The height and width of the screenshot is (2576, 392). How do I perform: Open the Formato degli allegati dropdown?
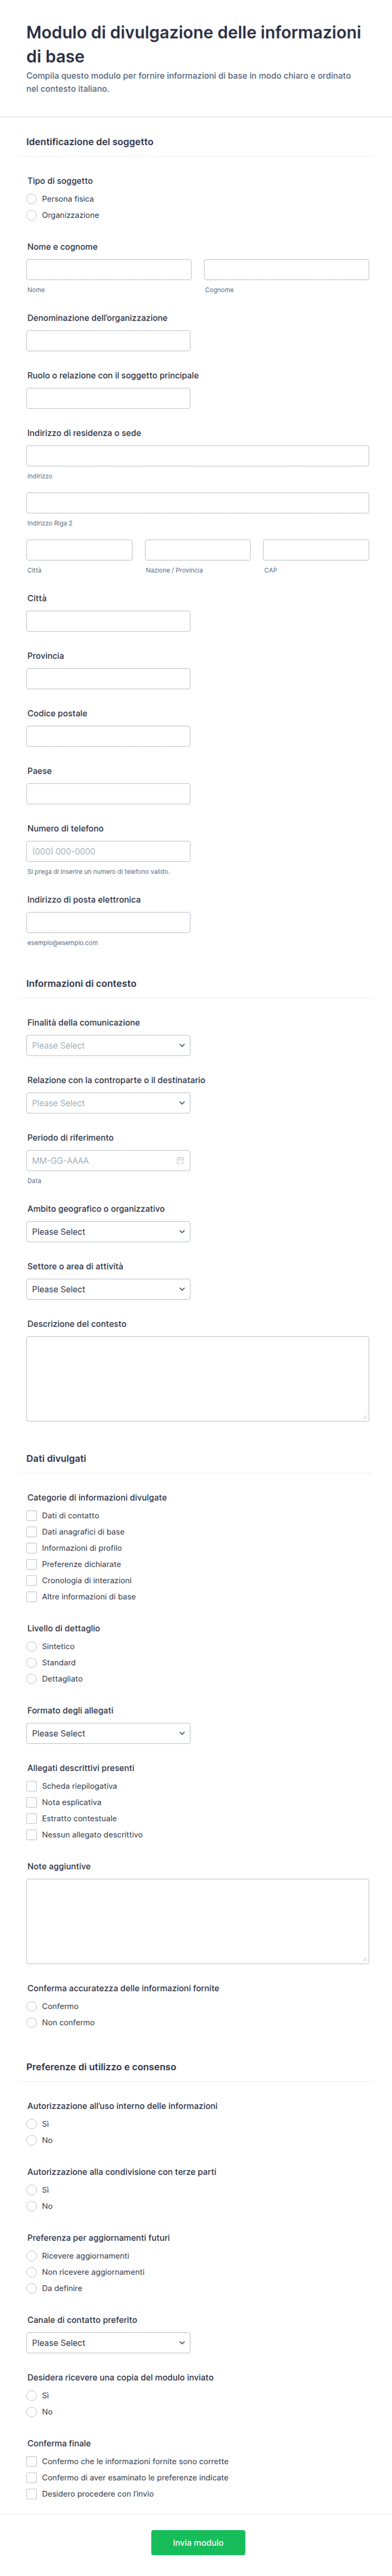click(108, 1734)
